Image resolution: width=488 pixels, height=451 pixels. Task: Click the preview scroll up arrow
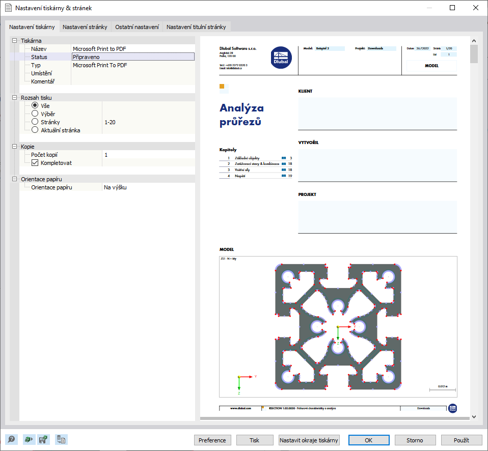(474, 41)
